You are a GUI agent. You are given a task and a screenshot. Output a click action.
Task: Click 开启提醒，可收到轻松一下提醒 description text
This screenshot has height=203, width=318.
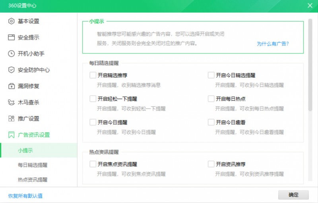(131, 109)
